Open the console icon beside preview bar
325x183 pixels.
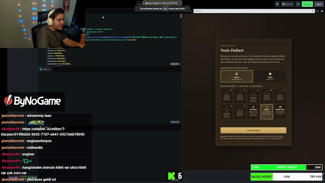pos(317,11)
